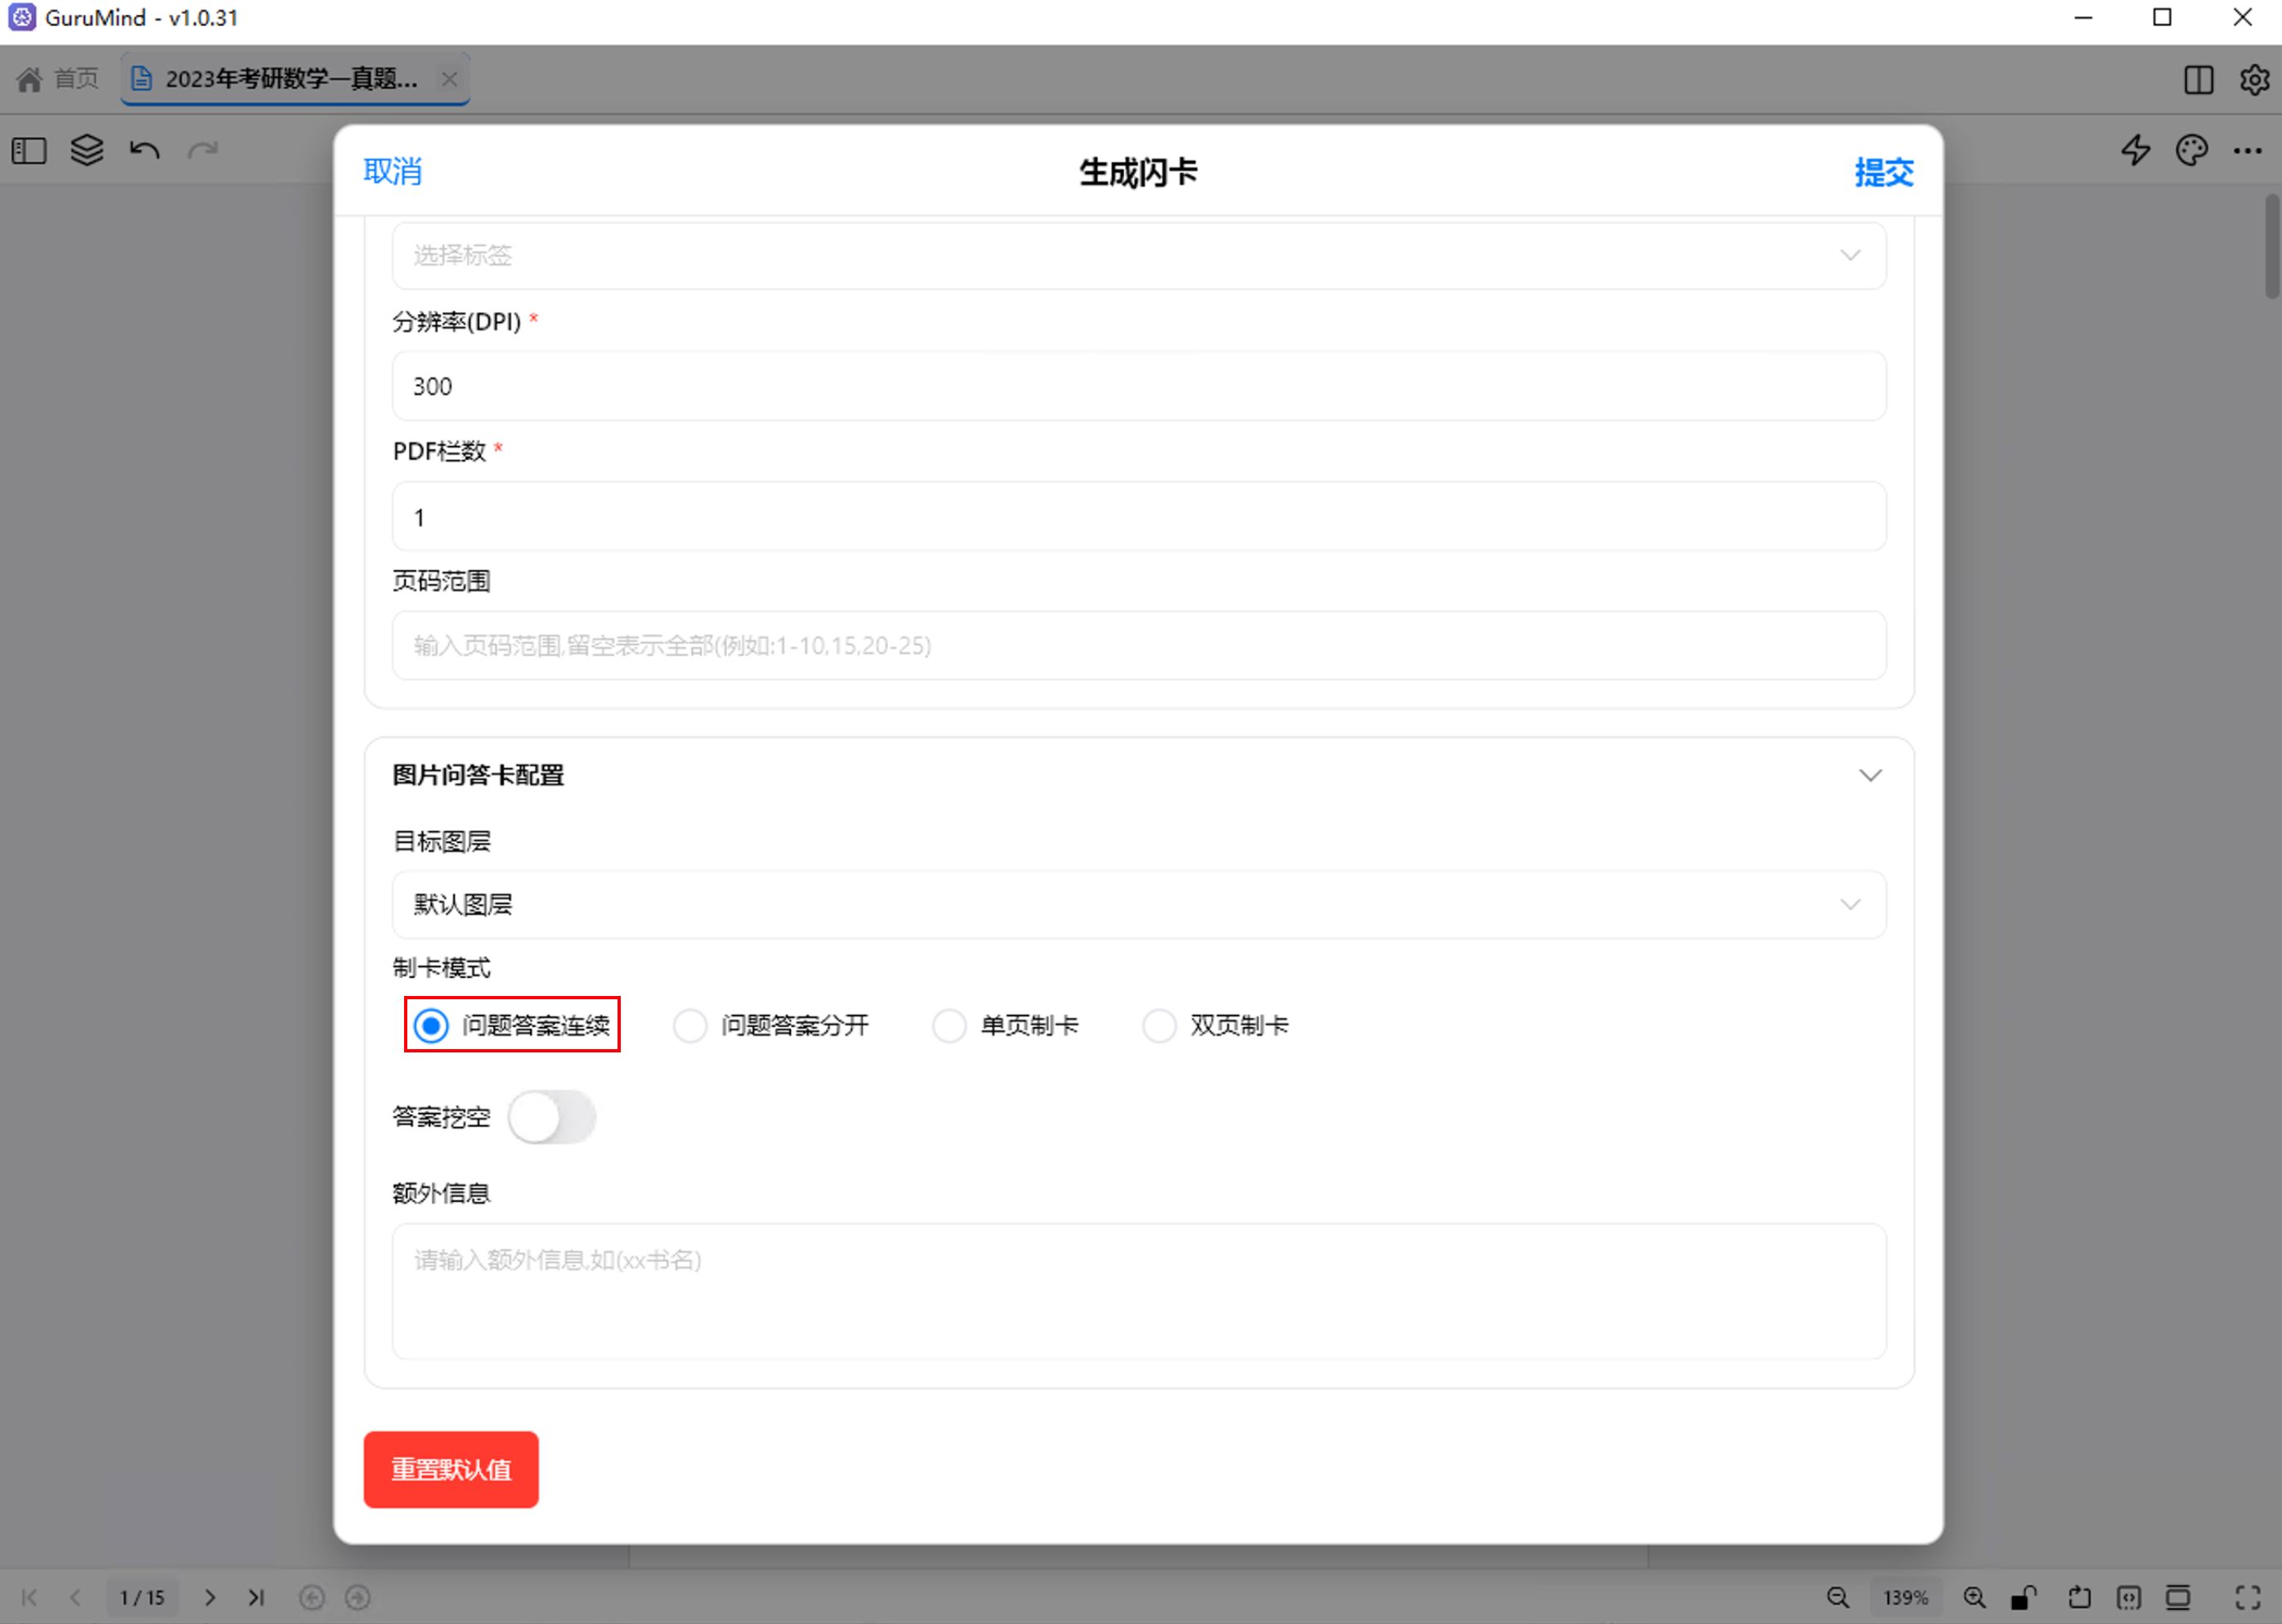
Task: Click the 分辨率(DPI) field showing 300
Action: (1139, 386)
